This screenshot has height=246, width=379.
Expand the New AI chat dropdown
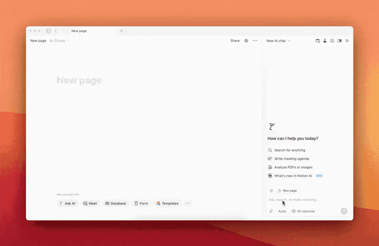pyautogui.click(x=278, y=41)
